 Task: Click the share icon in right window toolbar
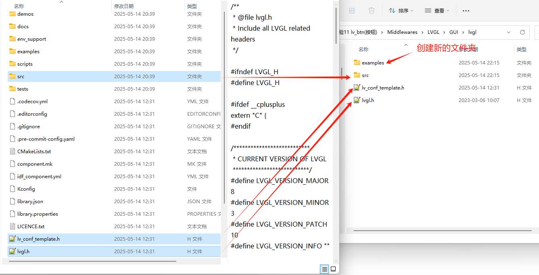pyautogui.click(x=352, y=10)
